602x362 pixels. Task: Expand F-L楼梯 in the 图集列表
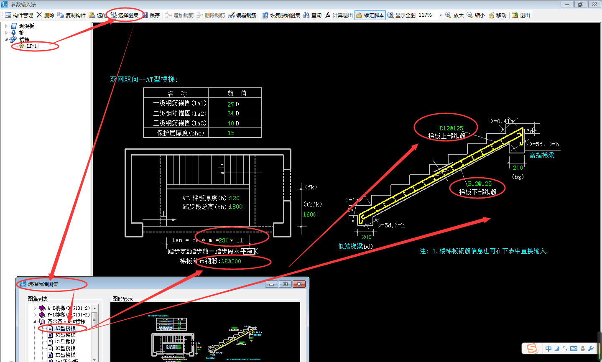pos(35,315)
